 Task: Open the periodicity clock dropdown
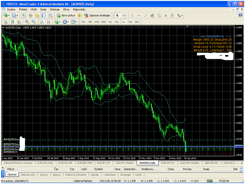(x=68, y=22)
